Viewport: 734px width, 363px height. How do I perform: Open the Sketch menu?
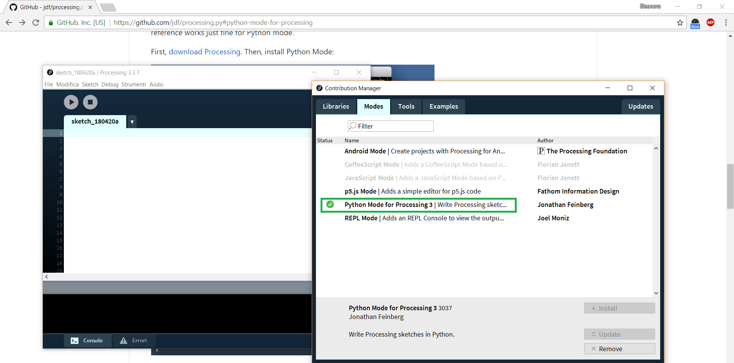[90, 85]
